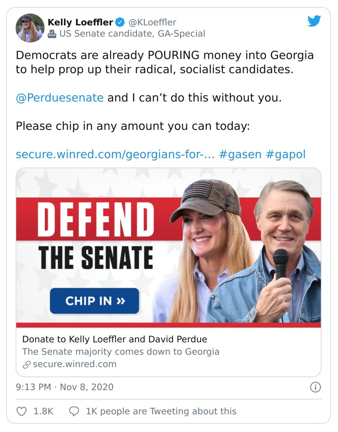Image resolution: width=338 pixels, height=432 pixels.
Task: Click the chain link icon in card
Action: click(27, 364)
